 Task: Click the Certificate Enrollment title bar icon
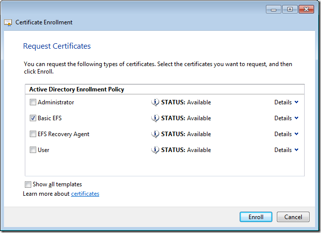[8, 22]
